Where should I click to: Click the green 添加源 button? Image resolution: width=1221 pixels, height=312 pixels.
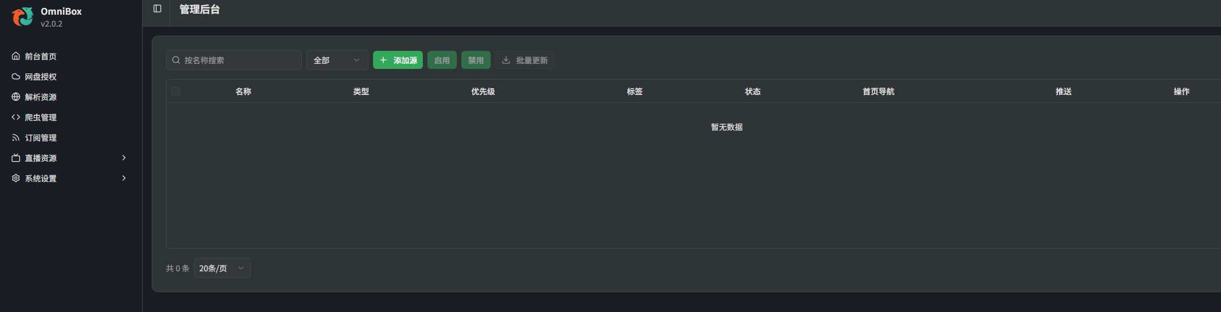click(x=398, y=60)
